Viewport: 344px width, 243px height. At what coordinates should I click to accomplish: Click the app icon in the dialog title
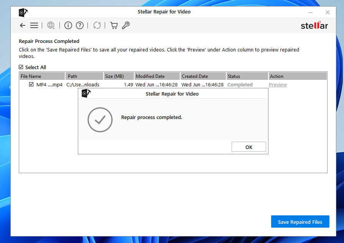[x=86, y=93]
